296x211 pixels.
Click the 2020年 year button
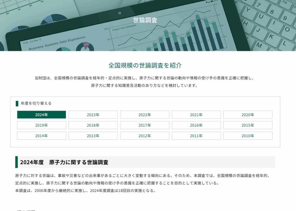tap(248, 115)
